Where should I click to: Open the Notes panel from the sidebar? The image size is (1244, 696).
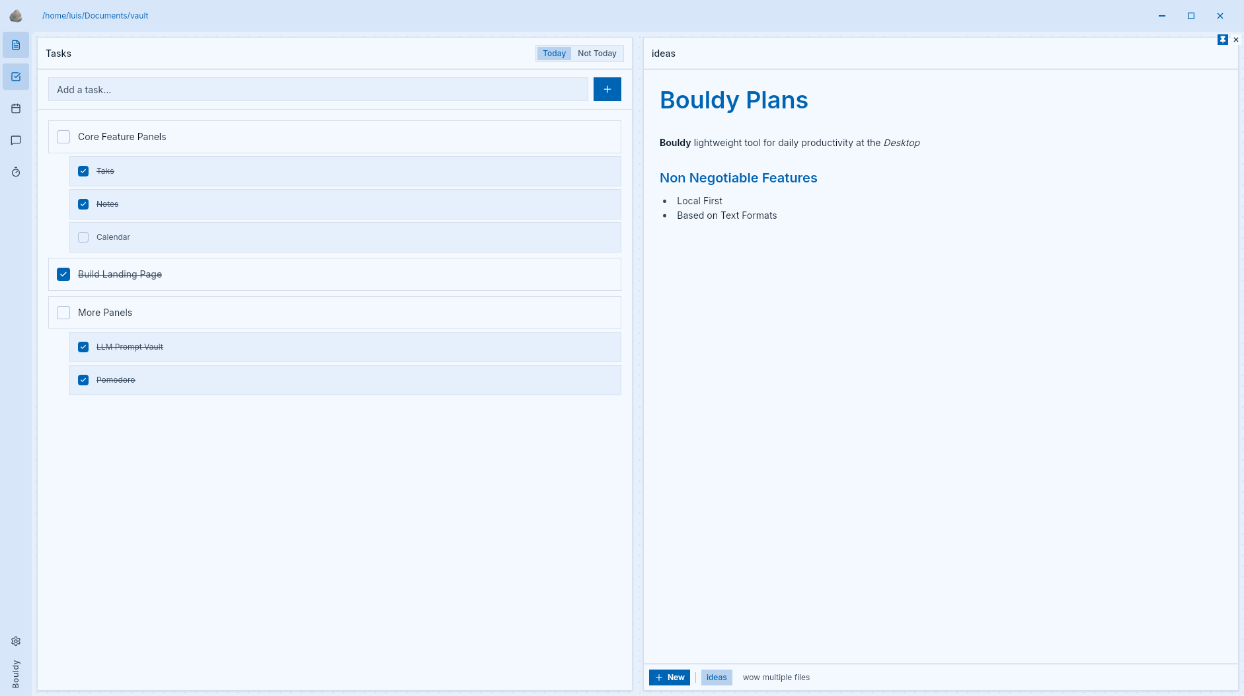click(x=15, y=45)
